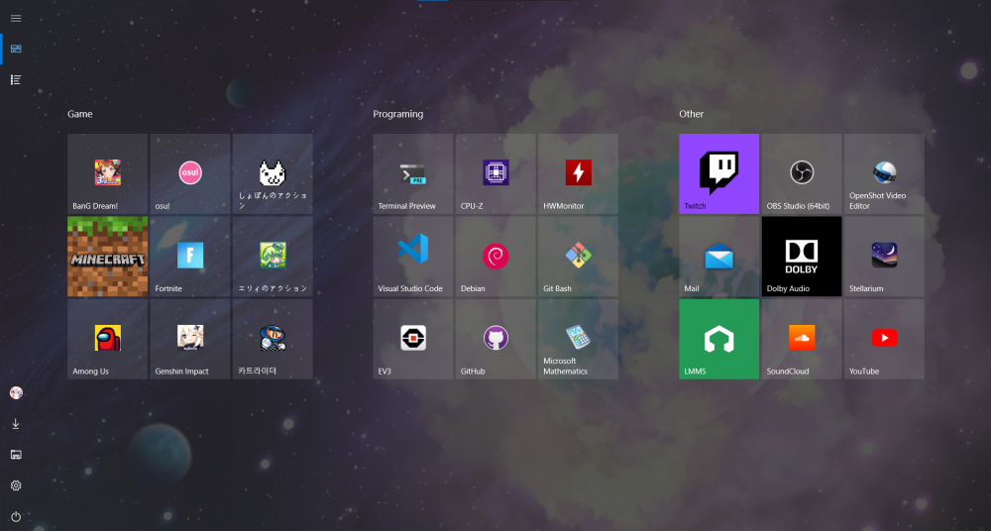Launch the 카트라이더 tile
Image resolution: width=991 pixels, height=531 pixels.
[x=273, y=339]
